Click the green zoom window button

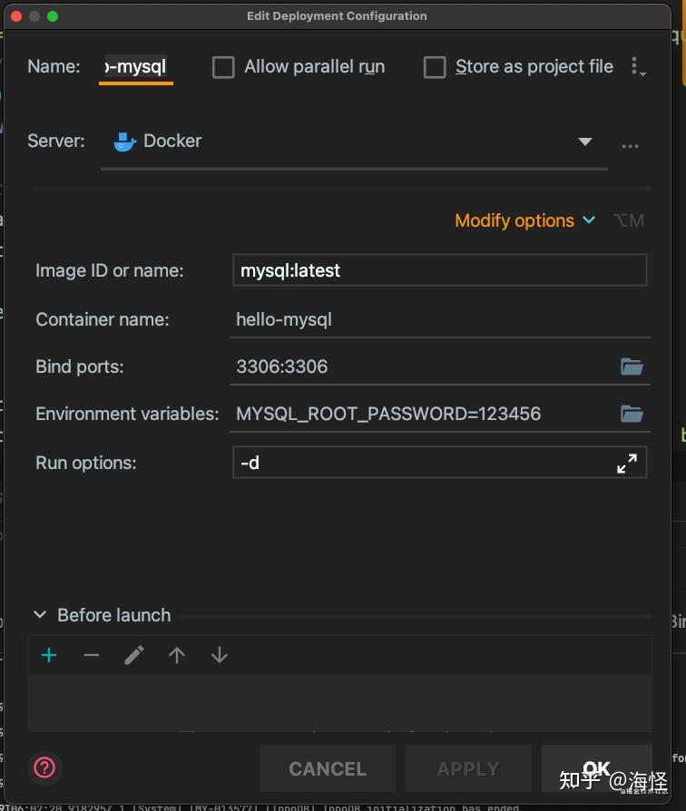click(x=53, y=16)
